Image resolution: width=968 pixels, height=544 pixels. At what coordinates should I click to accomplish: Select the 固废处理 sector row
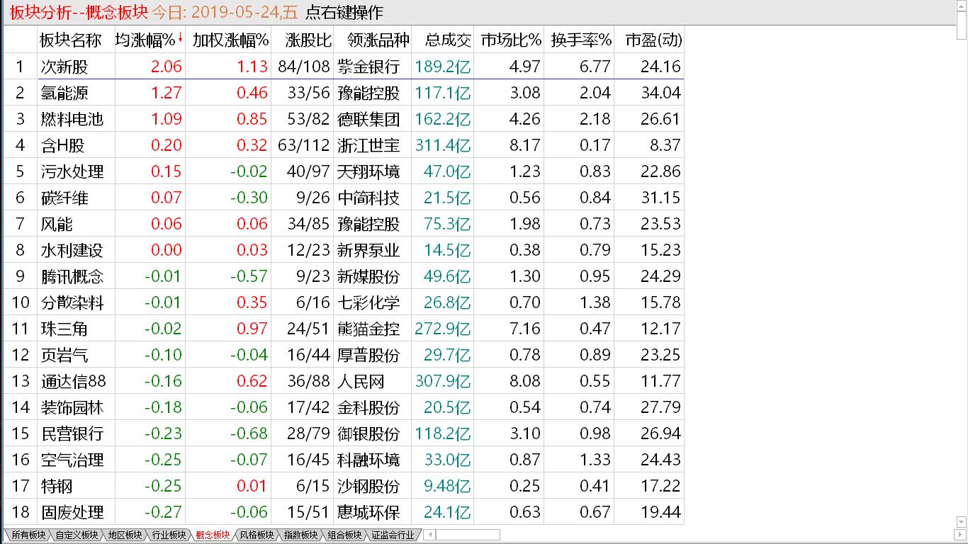tap(343, 512)
